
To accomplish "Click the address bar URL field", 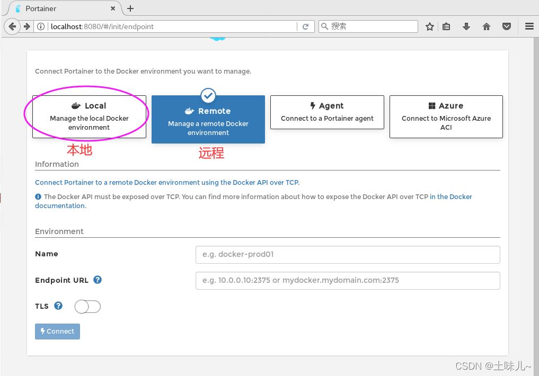I will pos(172,26).
